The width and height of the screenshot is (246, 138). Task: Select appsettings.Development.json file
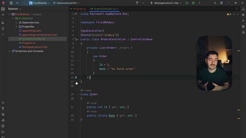point(40,35)
